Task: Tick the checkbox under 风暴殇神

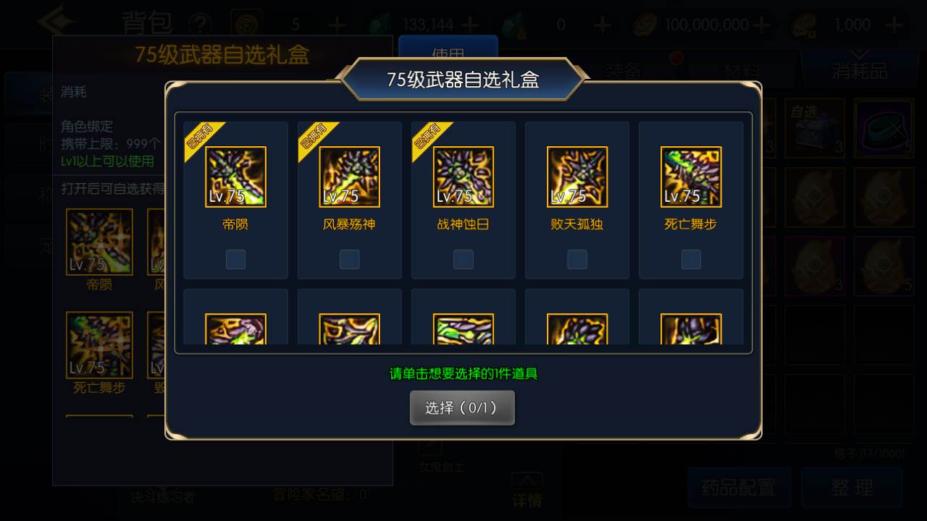Action: [x=350, y=259]
